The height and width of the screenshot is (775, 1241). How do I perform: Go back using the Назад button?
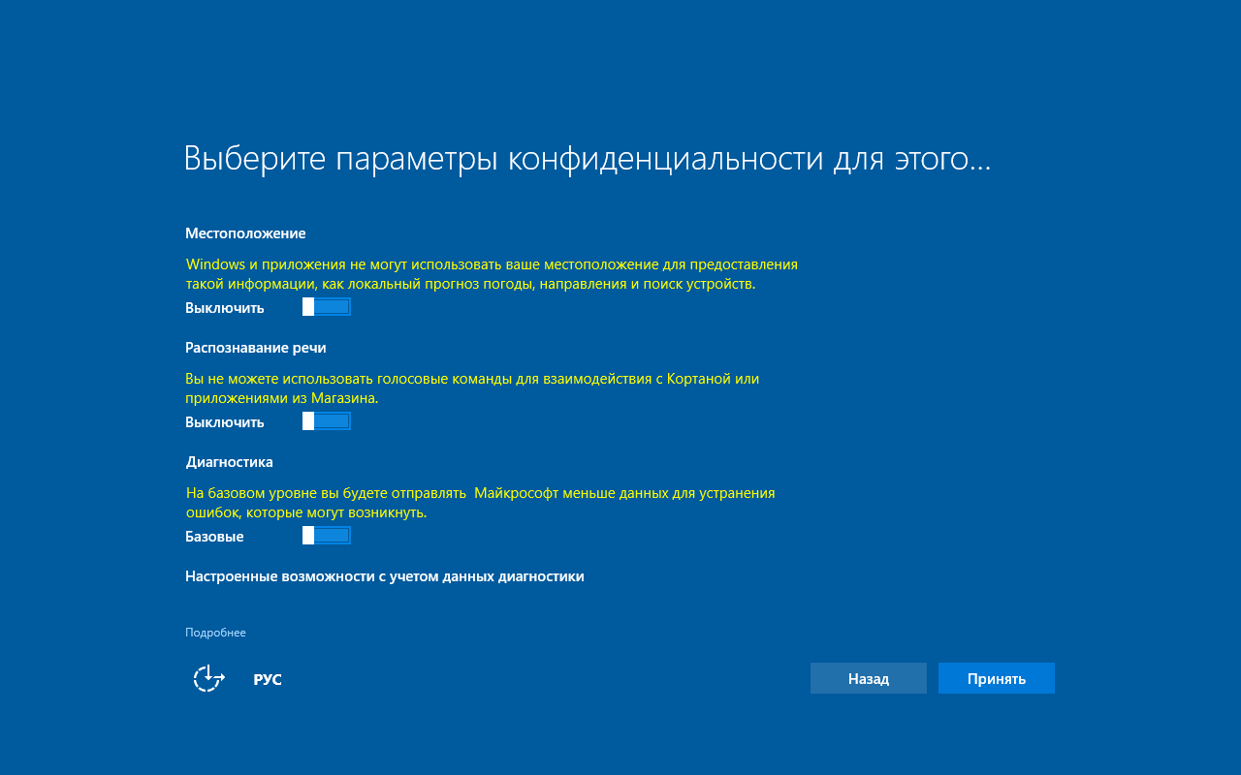tap(868, 678)
